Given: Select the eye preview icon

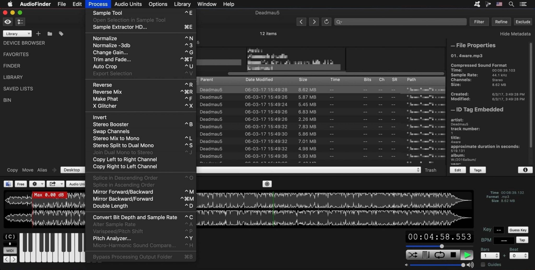Looking at the screenshot, I should [7, 22].
